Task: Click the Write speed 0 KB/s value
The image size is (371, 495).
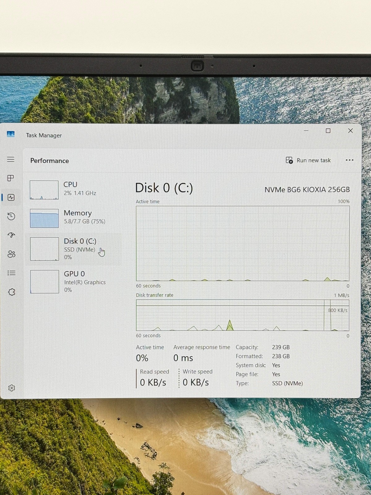Action: pos(196,382)
